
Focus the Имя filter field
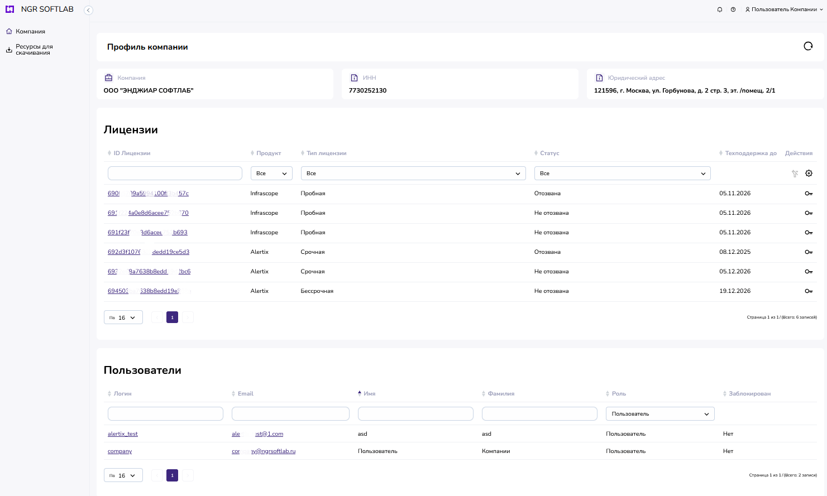click(x=415, y=414)
